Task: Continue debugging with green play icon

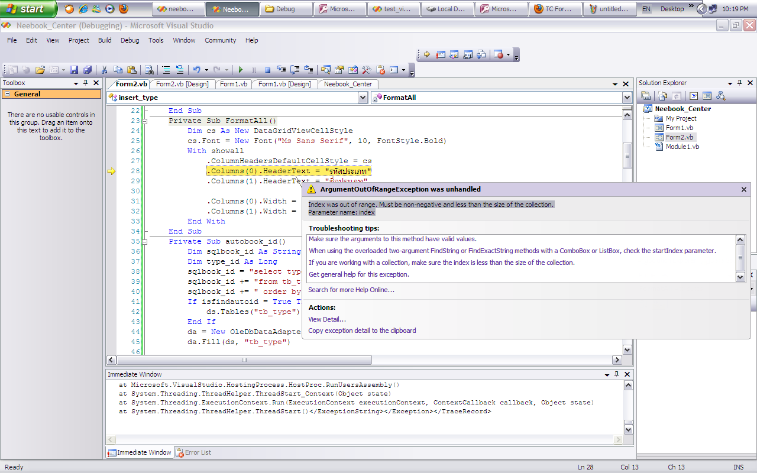Action: coord(240,70)
